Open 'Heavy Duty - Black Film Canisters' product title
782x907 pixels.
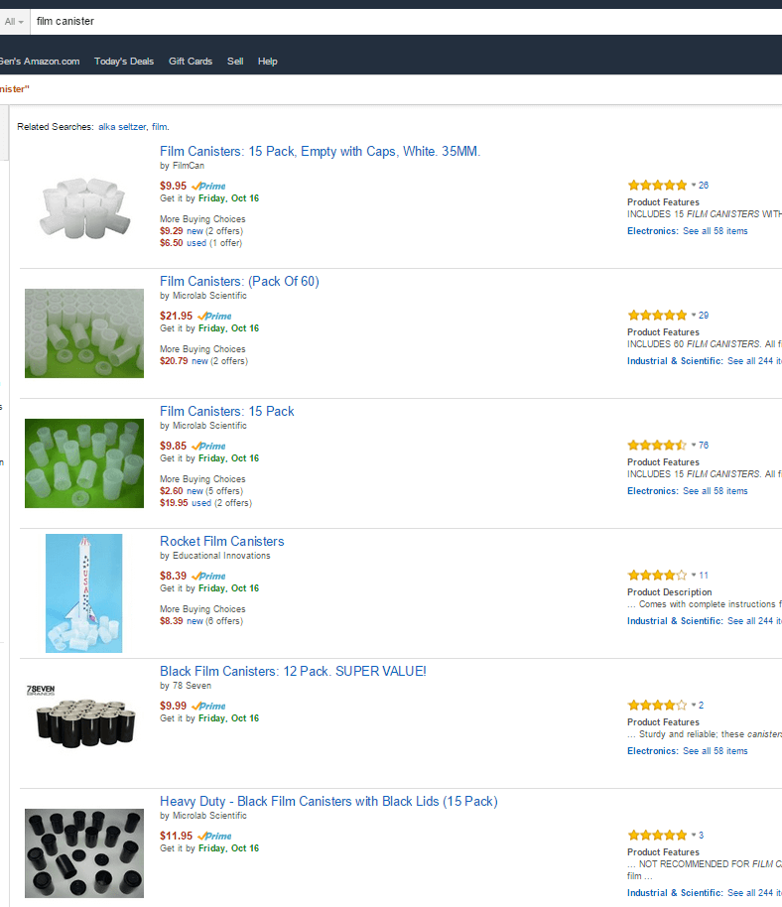(328, 801)
